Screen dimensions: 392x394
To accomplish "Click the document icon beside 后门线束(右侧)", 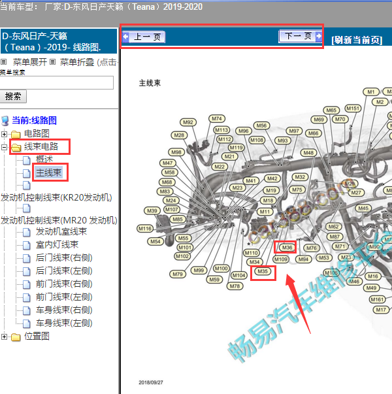I will click(x=27, y=258).
